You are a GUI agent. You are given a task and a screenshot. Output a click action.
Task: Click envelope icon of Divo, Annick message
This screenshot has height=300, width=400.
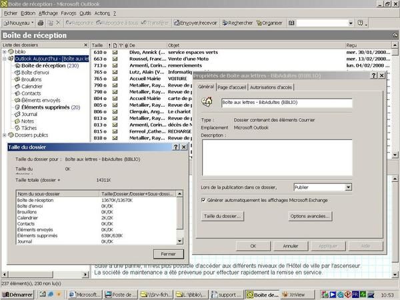pos(115,52)
